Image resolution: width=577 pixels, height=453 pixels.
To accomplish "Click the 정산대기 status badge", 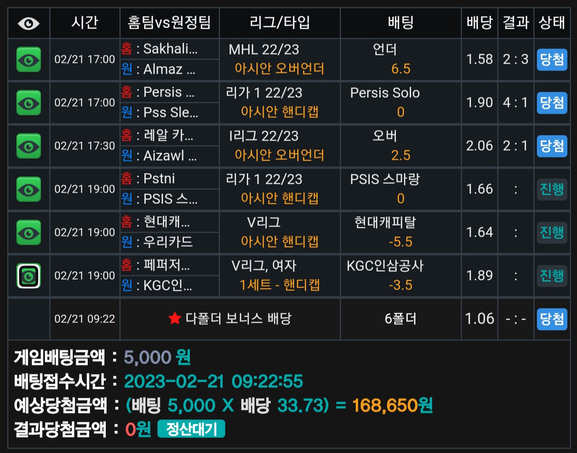I will [191, 429].
